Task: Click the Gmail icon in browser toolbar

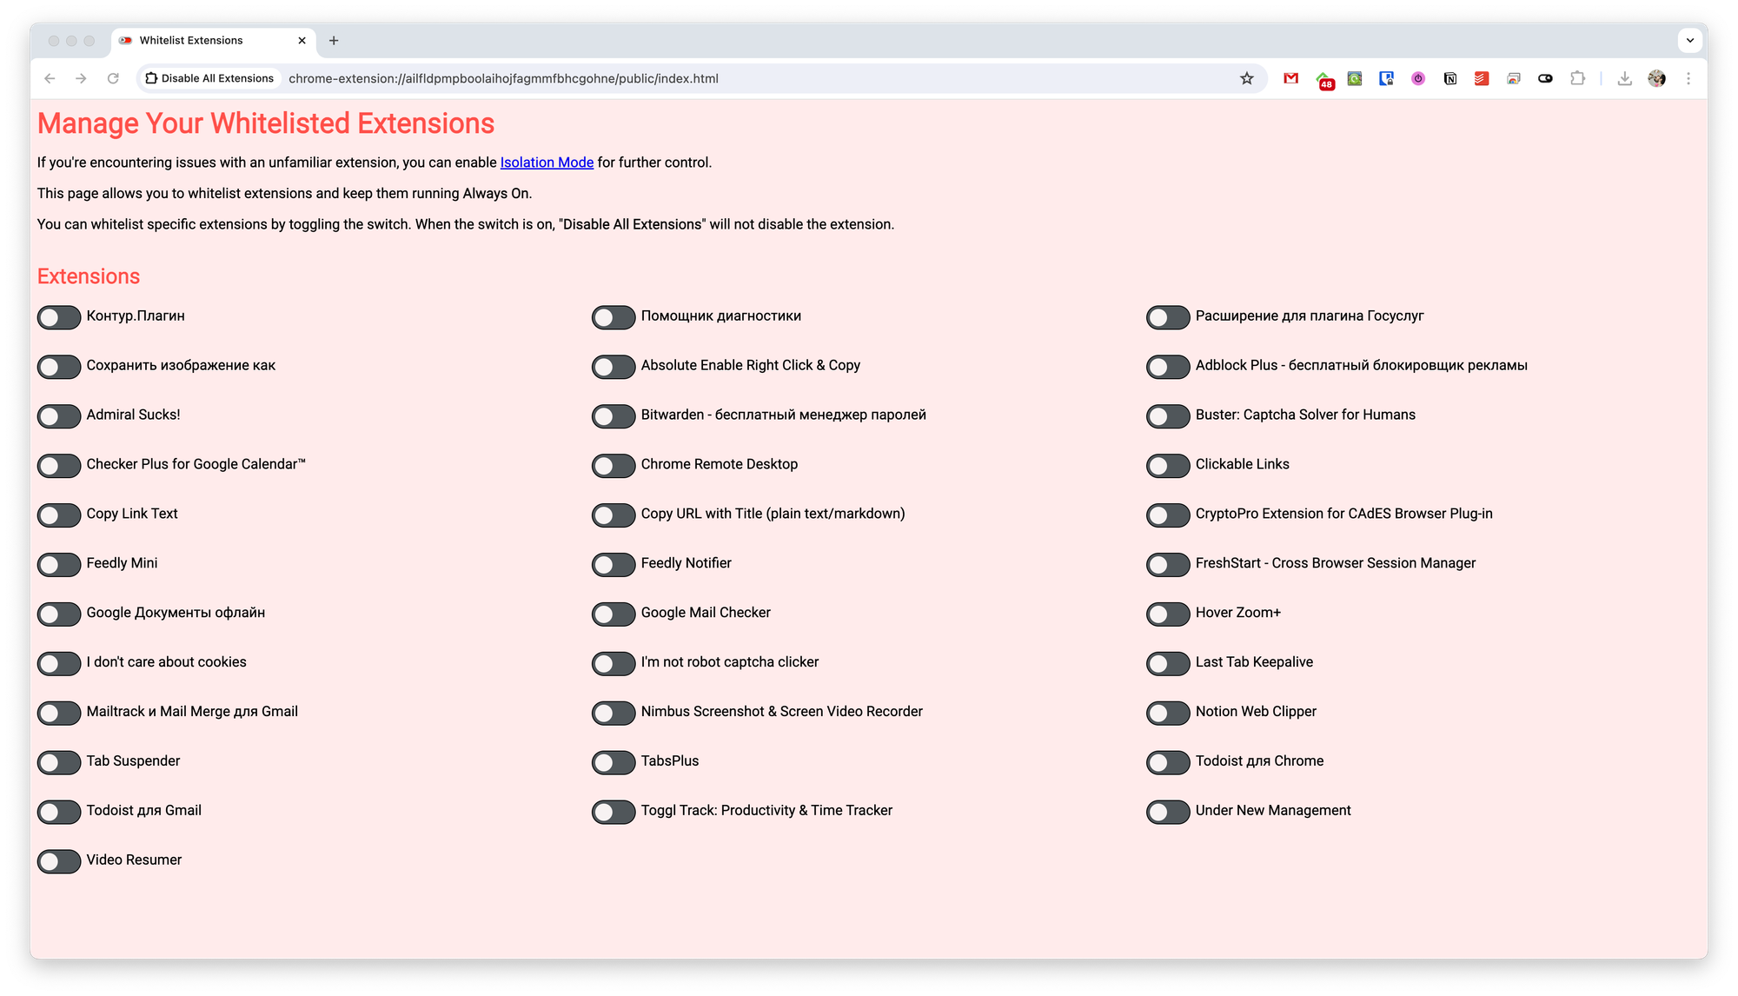Action: (1293, 79)
